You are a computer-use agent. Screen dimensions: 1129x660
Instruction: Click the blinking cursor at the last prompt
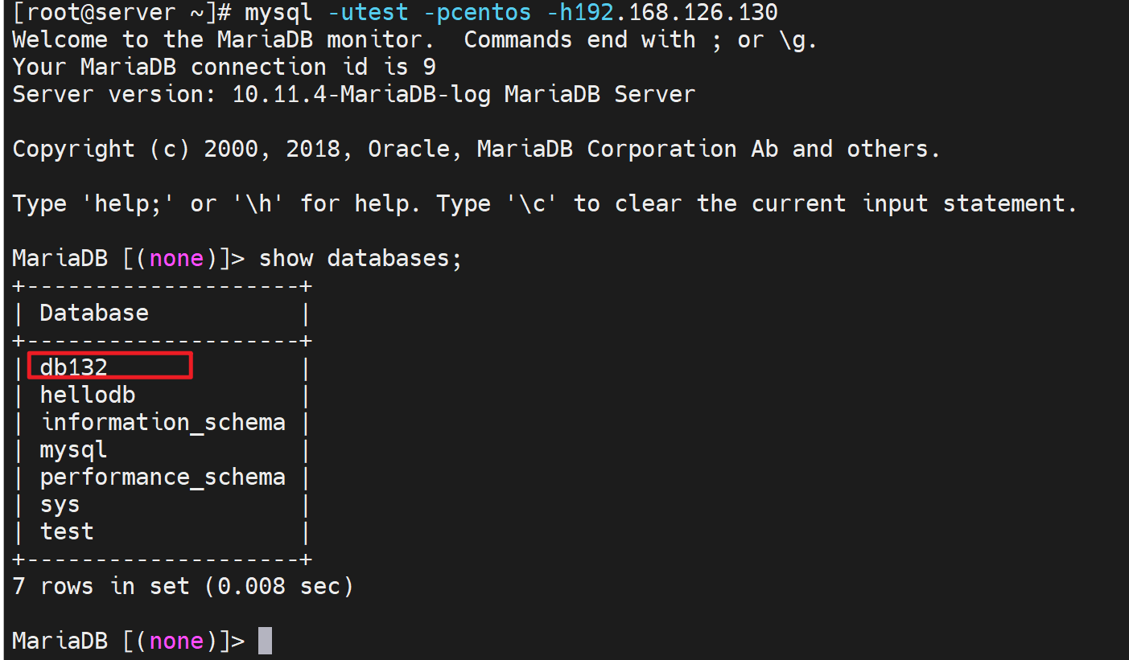point(265,641)
